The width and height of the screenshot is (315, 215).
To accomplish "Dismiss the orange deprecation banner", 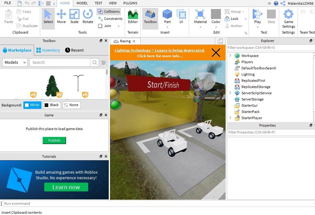I will click(x=216, y=53).
